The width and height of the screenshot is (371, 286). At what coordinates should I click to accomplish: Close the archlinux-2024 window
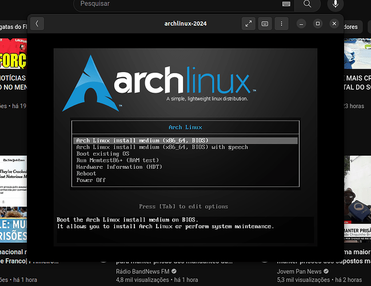coord(334,23)
